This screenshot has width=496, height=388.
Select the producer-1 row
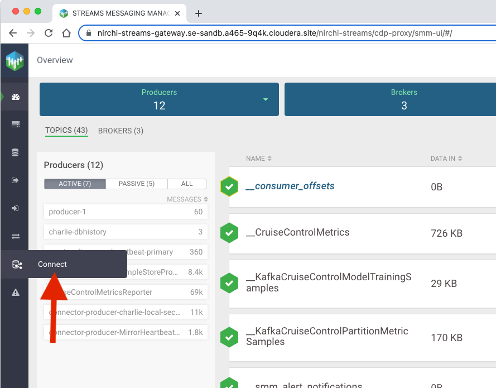coord(126,212)
